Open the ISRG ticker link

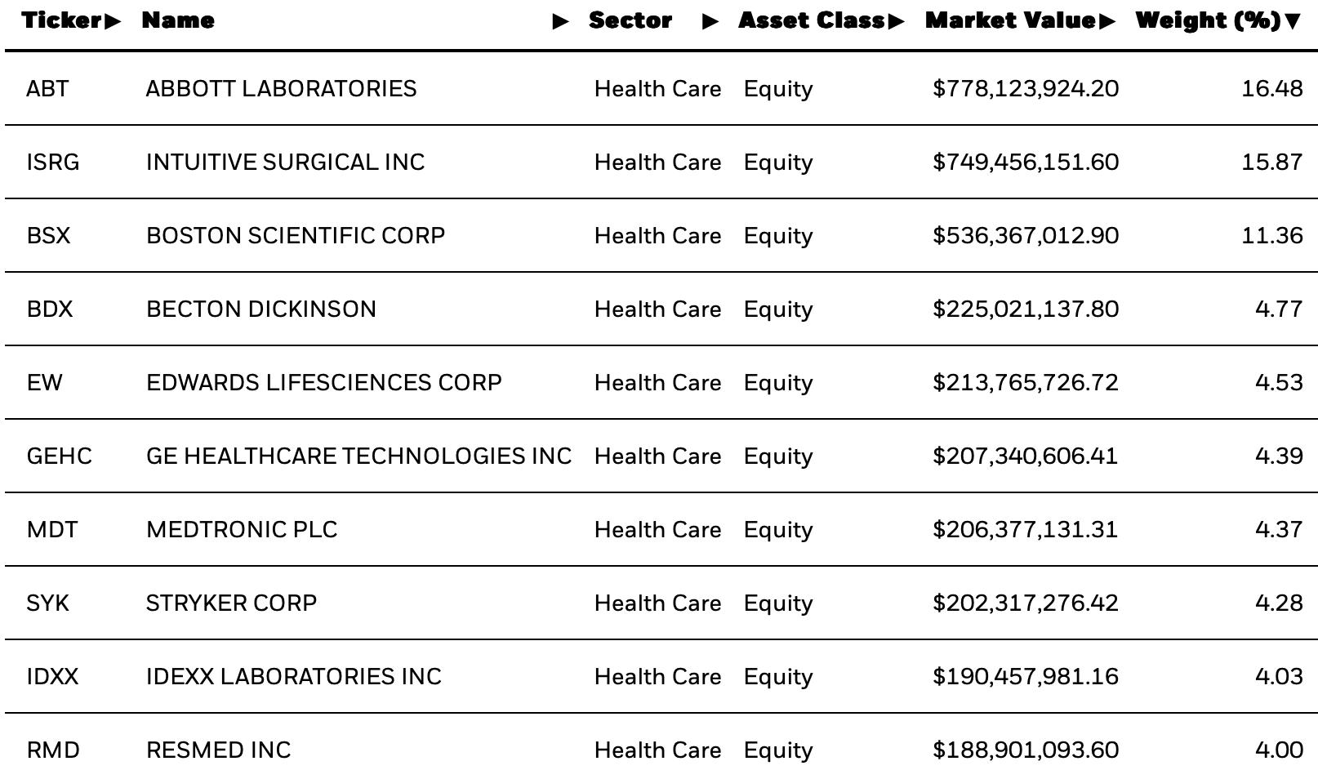pyautogui.click(x=53, y=162)
